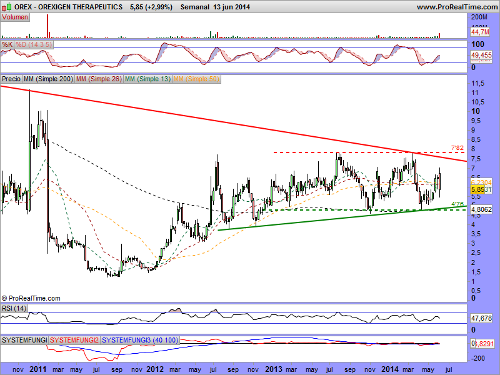
Task: Click SYSTEMFUNGI3 (40 100) label
Action: 140,340
